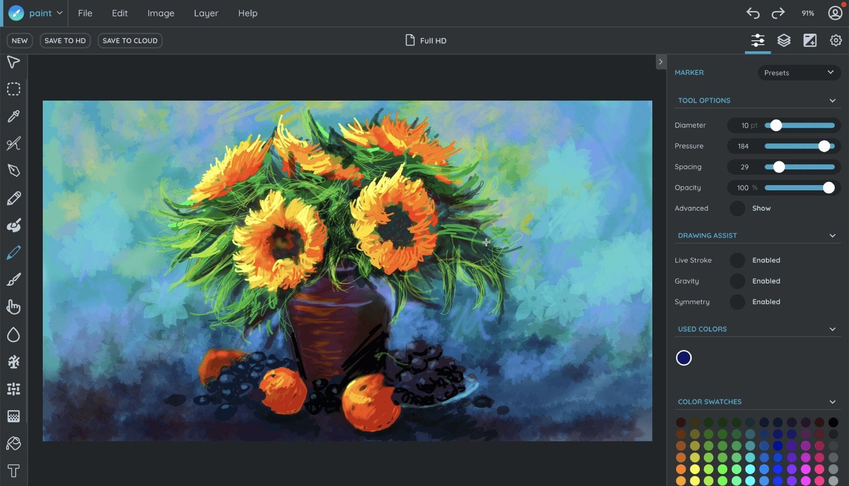The image size is (849, 486).
Task: Choose the Text tool
Action: [13, 471]
